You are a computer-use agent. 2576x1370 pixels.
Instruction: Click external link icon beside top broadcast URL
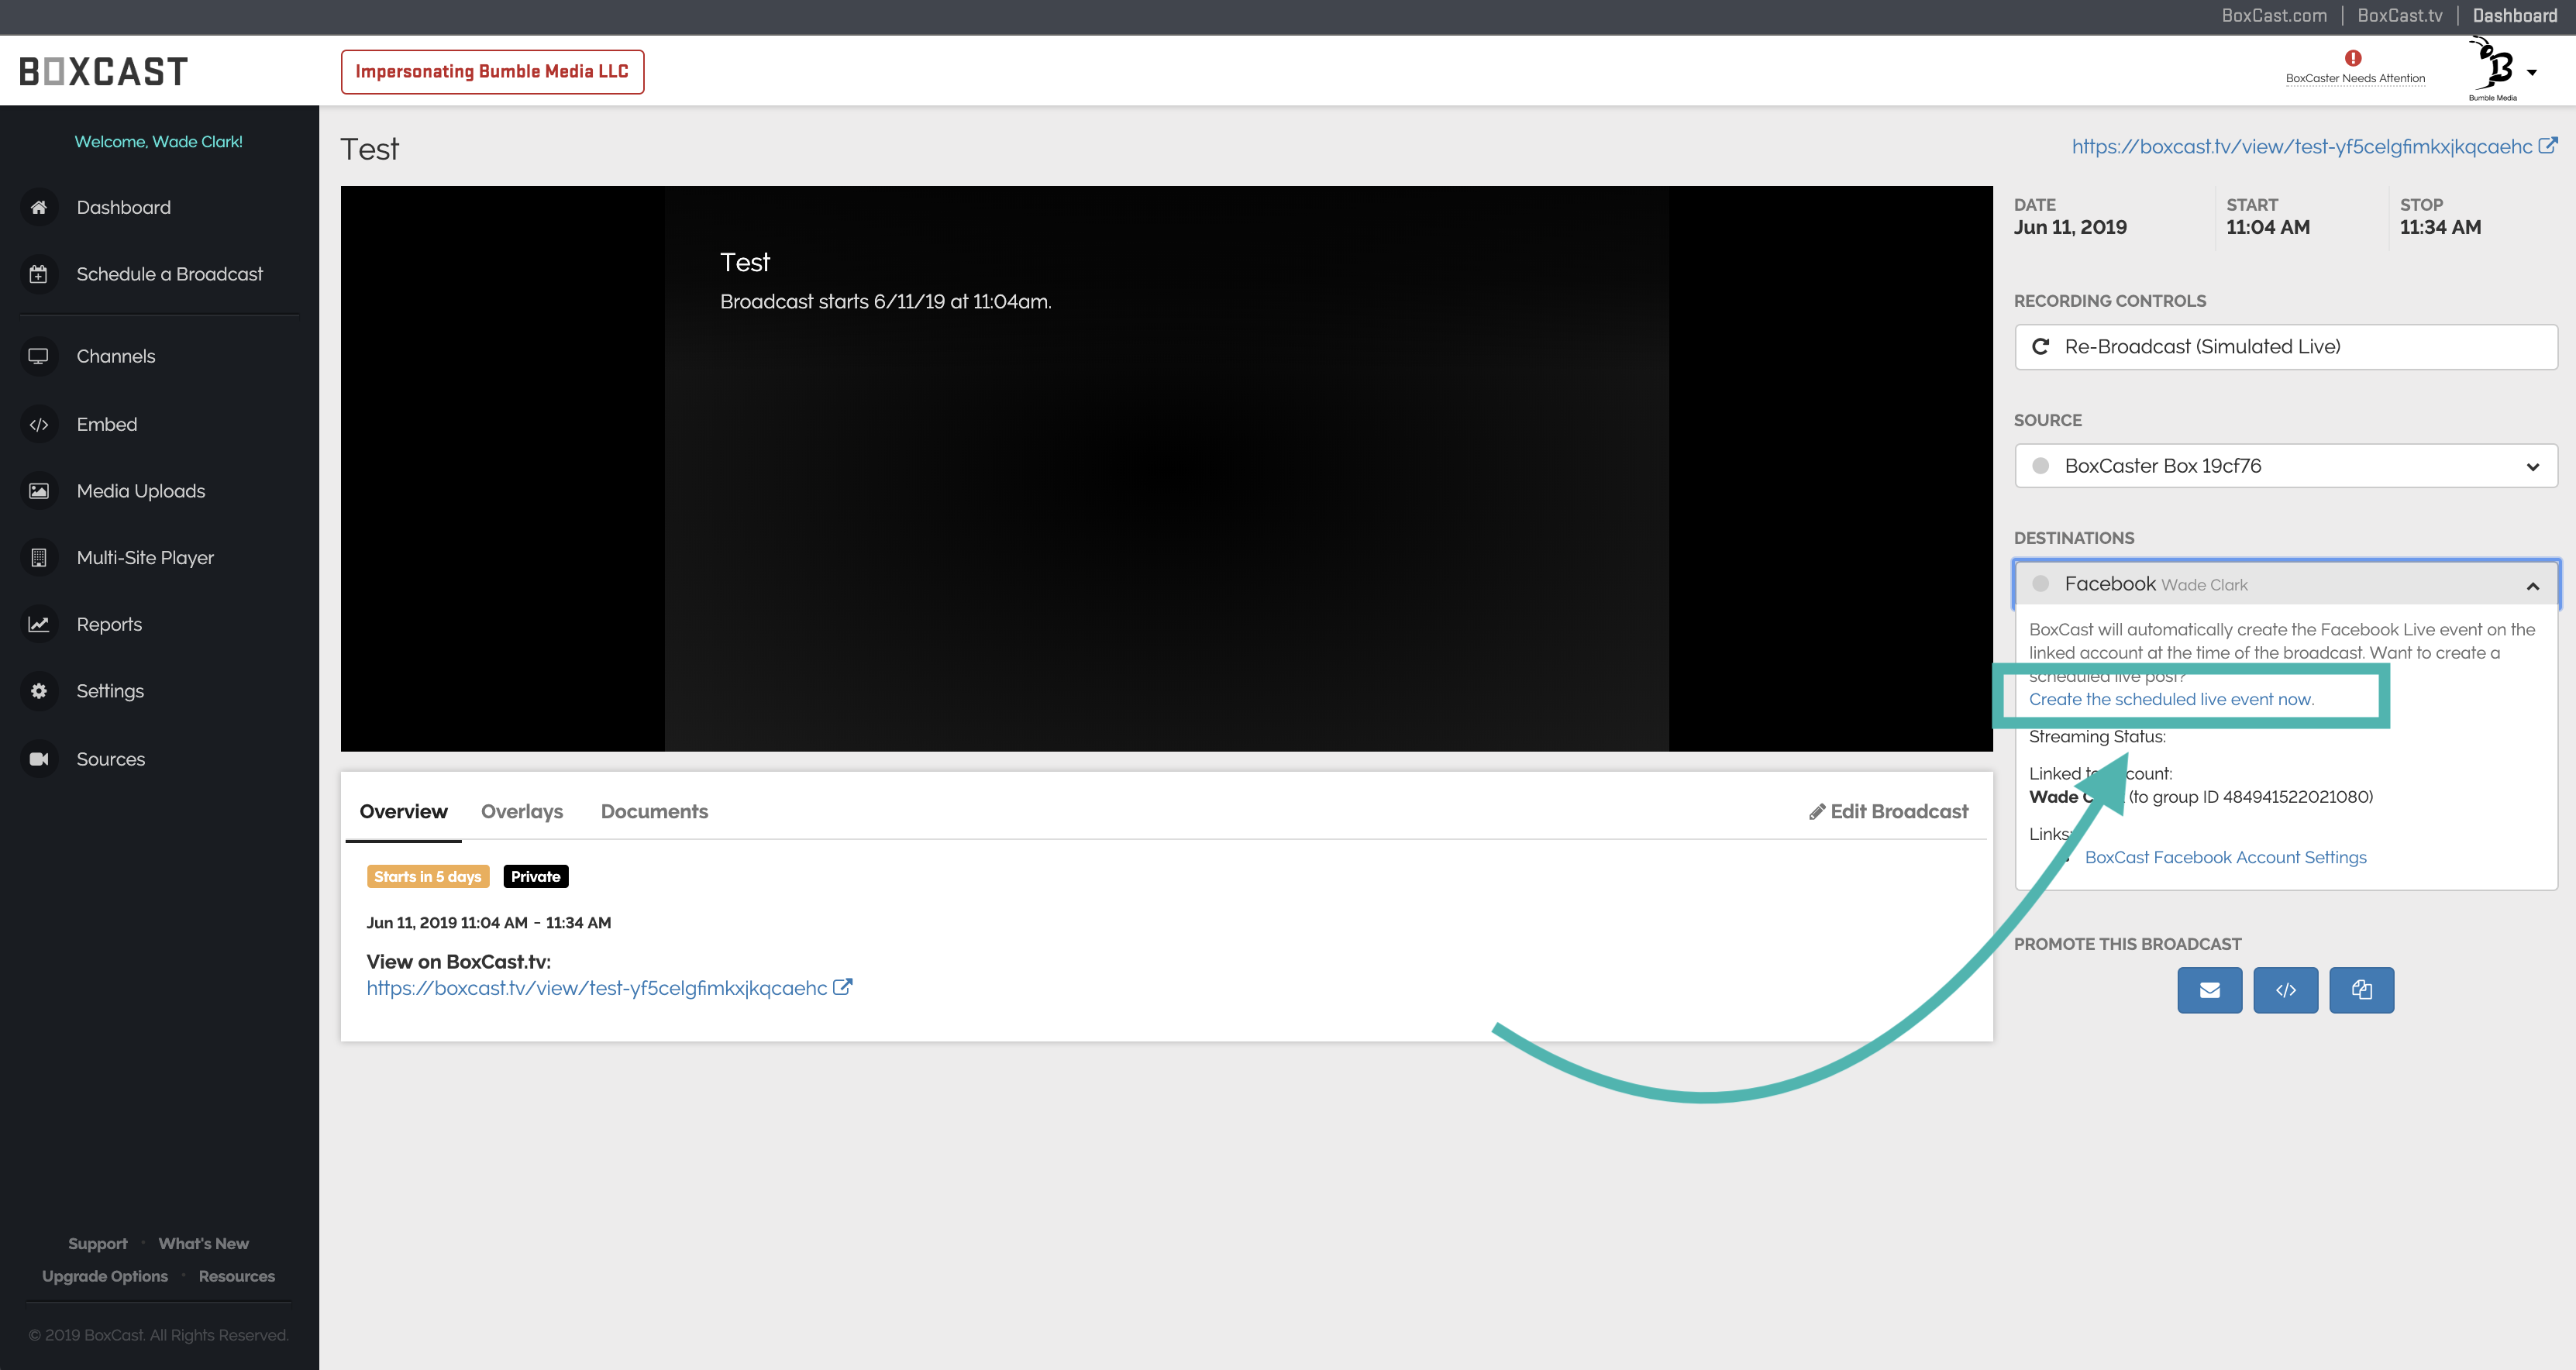tap(2548, 146)
